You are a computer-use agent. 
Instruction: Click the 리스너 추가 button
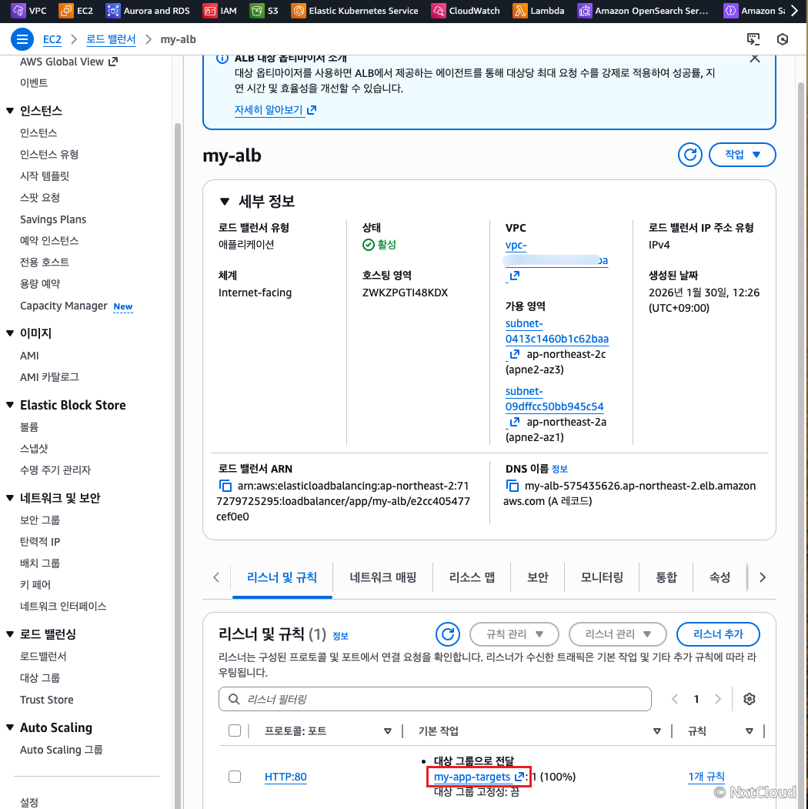coord(718,634)
